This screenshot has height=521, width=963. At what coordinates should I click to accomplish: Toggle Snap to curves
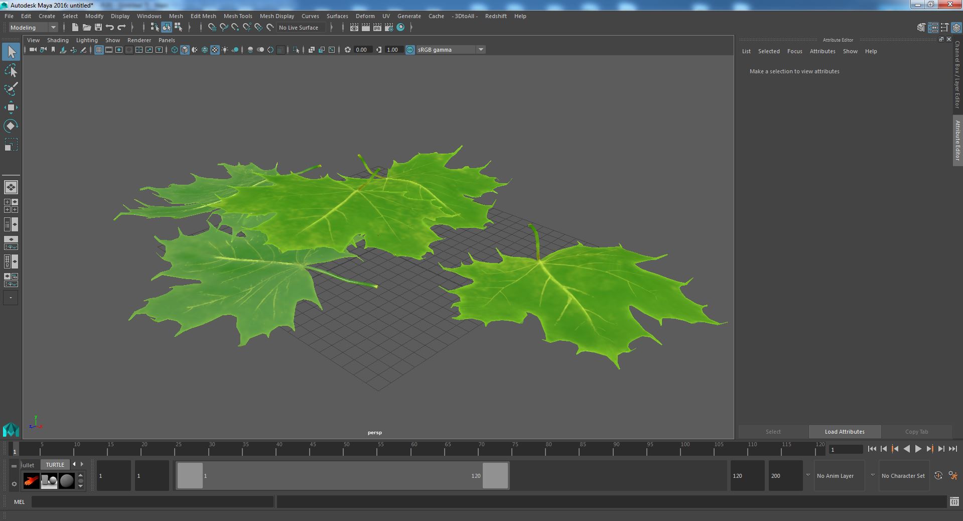224,28
